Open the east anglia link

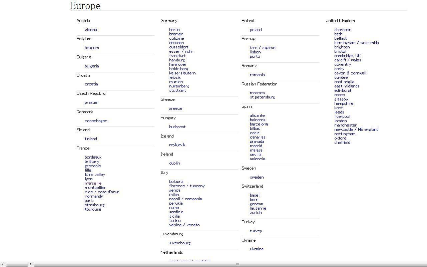[x=344, y=82]
